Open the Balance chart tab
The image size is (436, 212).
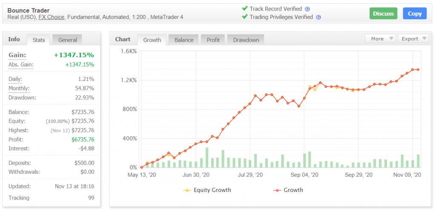tap(184, 40)
